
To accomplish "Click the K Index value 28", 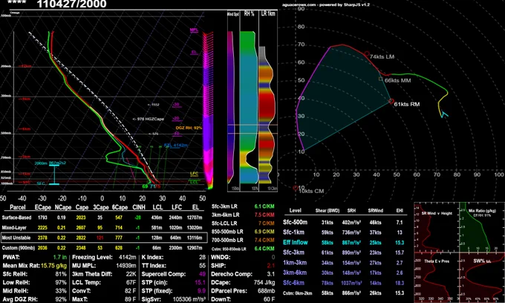I will tap(202, 257).
